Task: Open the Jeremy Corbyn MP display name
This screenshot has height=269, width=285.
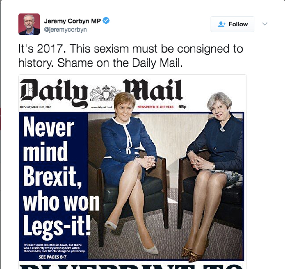Action: [x=72, y=21]
